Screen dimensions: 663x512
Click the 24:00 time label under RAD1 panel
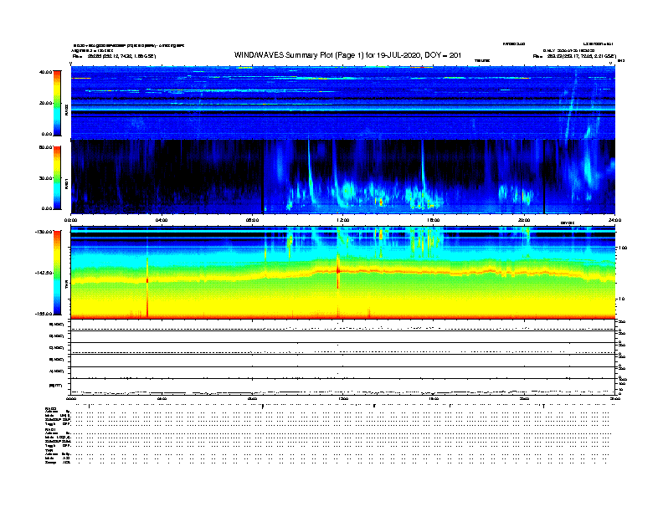click(614, 220)
